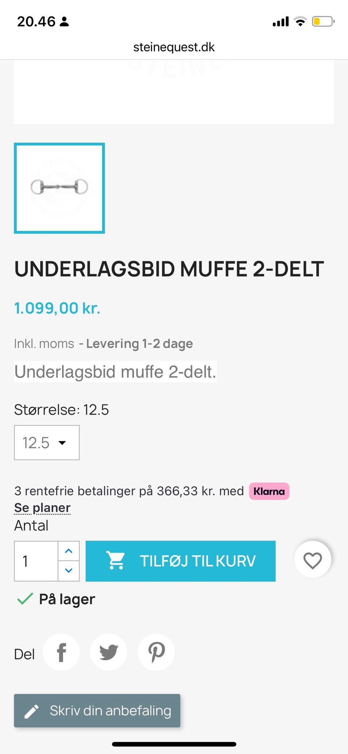The height and width of the screenshot is (754, 348).
Task: Tap the wishlist heart icon
Action: click(x=312, y=560)
